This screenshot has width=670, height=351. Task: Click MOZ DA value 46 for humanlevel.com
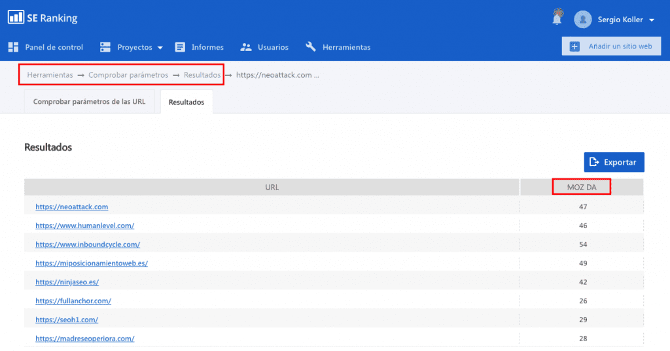pos(583,226)
